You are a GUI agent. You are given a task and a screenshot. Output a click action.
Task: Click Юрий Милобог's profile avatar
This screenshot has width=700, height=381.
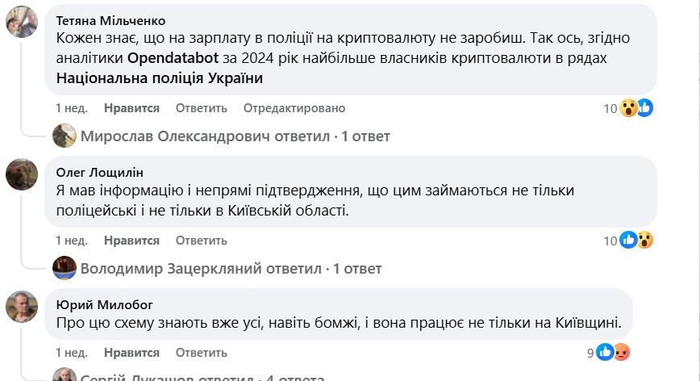[x=22, y=305]
